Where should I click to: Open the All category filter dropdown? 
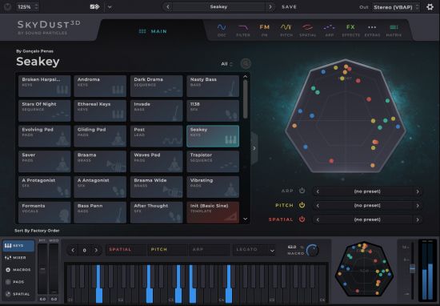click(x=226, y=64)
